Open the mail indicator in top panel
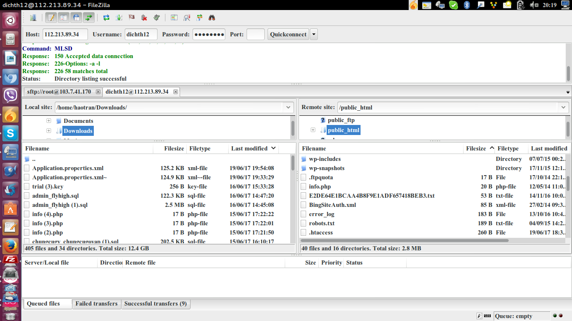Screen dimensions: 572x321 507,5
